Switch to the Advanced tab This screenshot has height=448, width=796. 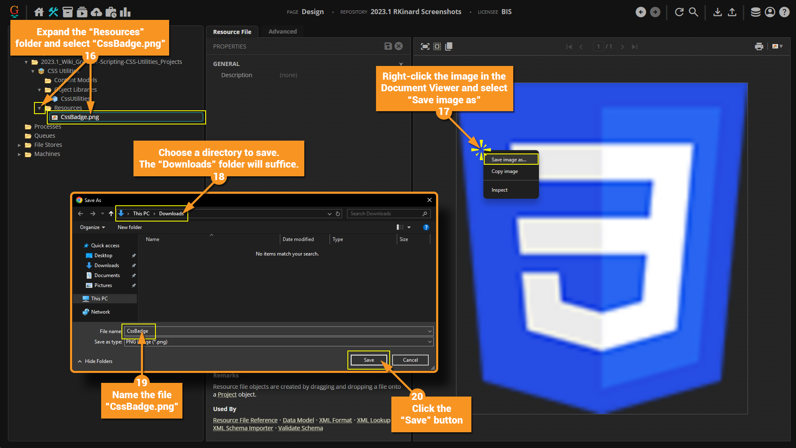click(282, 32)
